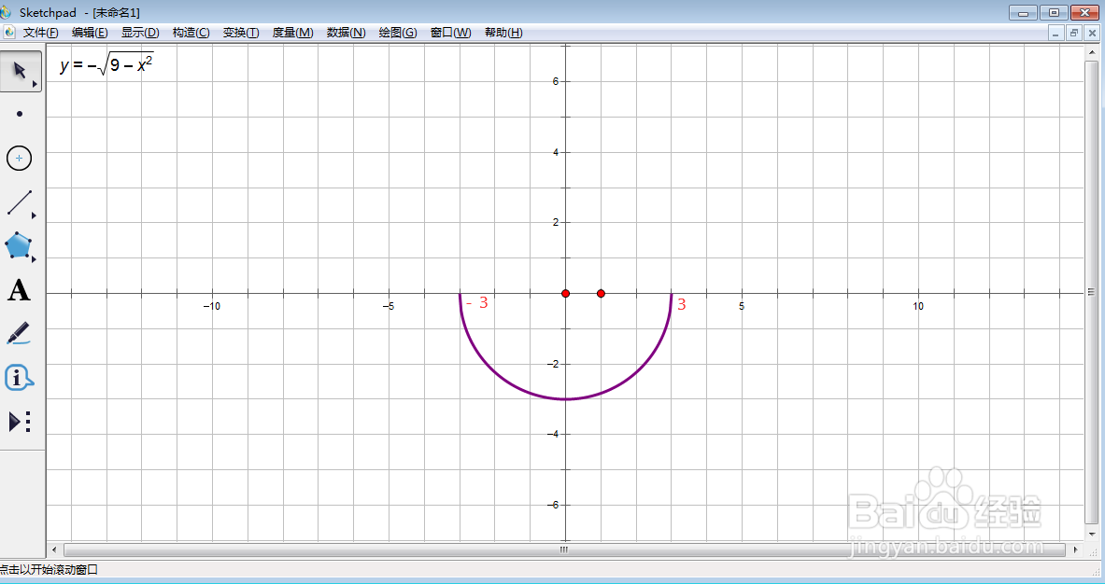
Task: Open the Custom tools button
Action: 19,422
